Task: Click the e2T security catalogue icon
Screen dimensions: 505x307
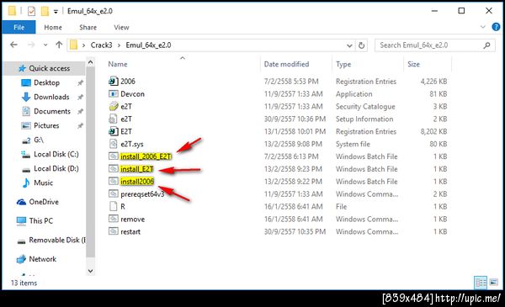Action: click(x=113, y=106)
